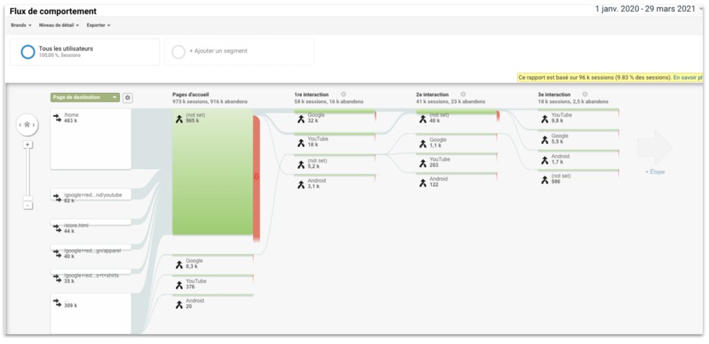Viewport: 709px width, 344px height.
Task: Click the + Étape link
Action: [x=654, y=172]
